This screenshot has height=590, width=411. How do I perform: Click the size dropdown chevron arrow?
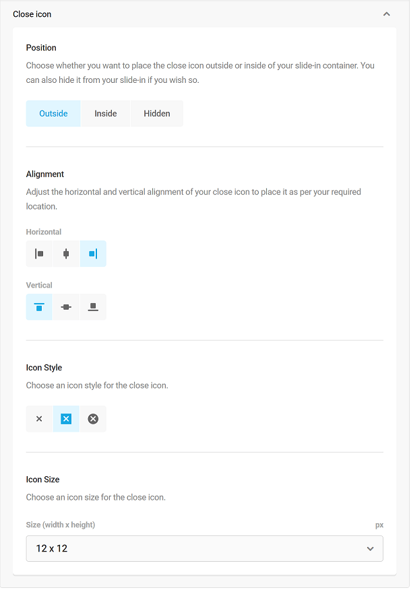coord(370,548)
